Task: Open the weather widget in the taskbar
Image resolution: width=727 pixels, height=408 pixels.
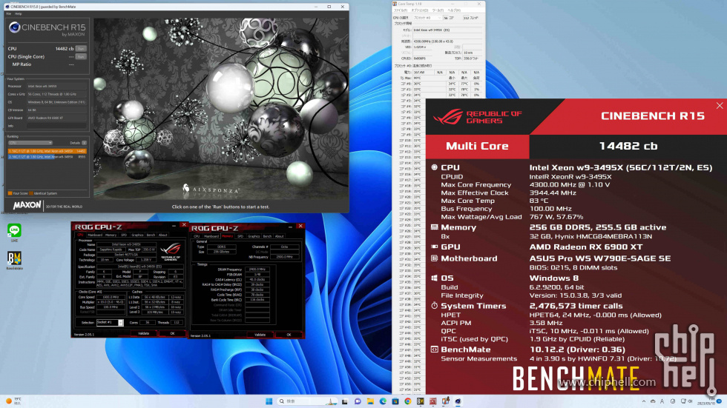Action: (13, 401)
